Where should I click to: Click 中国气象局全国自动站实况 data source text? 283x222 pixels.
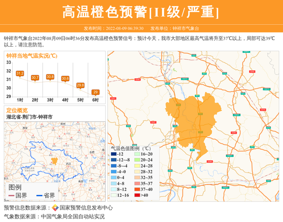[73, 216]
